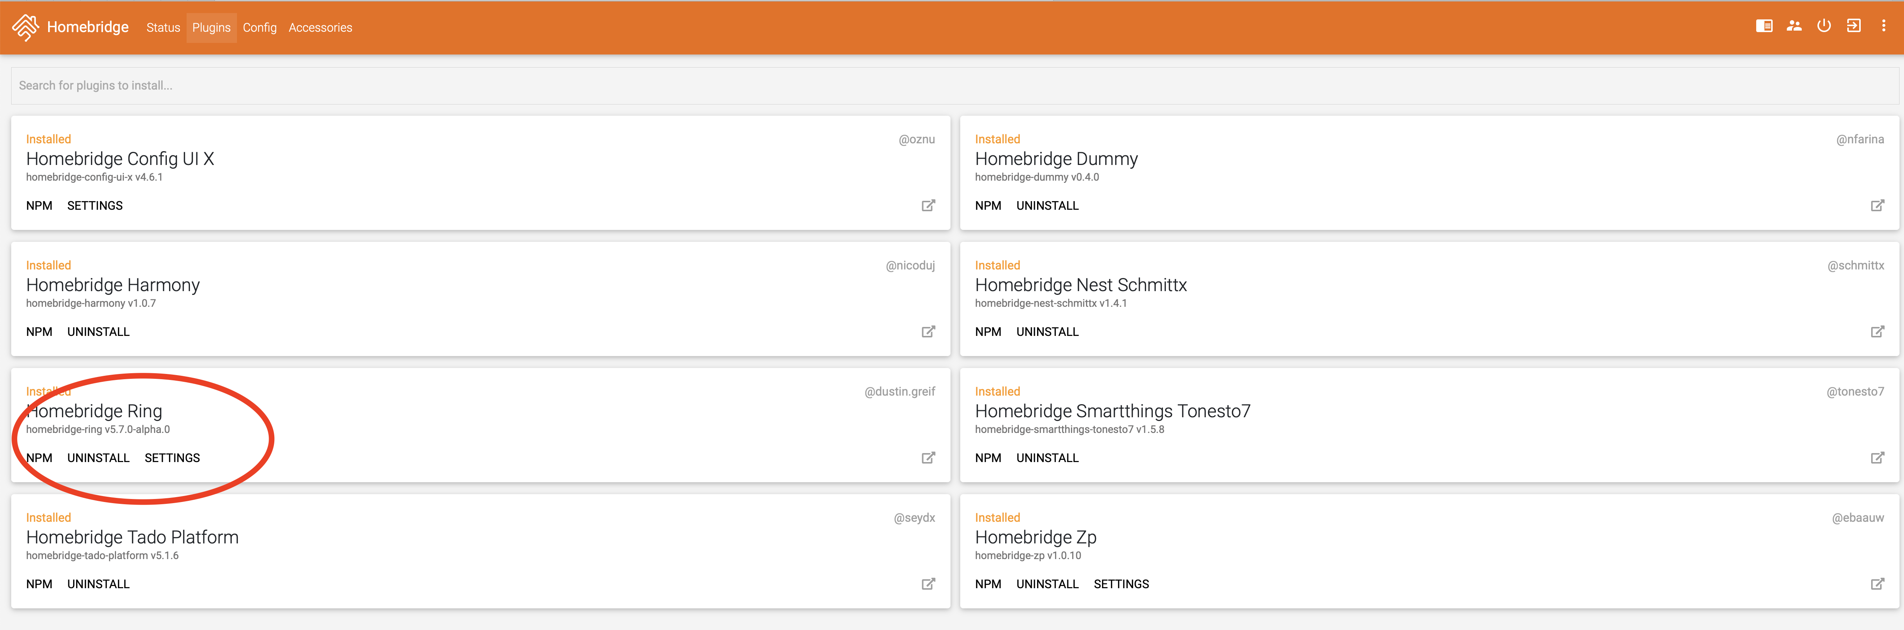
Task: Open external link icon for Homebridge Config UI X
Action: (x=928, y=206)
